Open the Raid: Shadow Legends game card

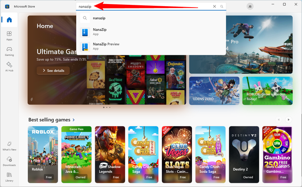pos(110,155)
